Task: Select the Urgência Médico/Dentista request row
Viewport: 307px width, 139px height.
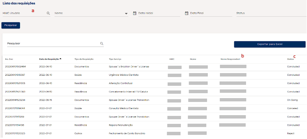Action: [x=154, y=75]
